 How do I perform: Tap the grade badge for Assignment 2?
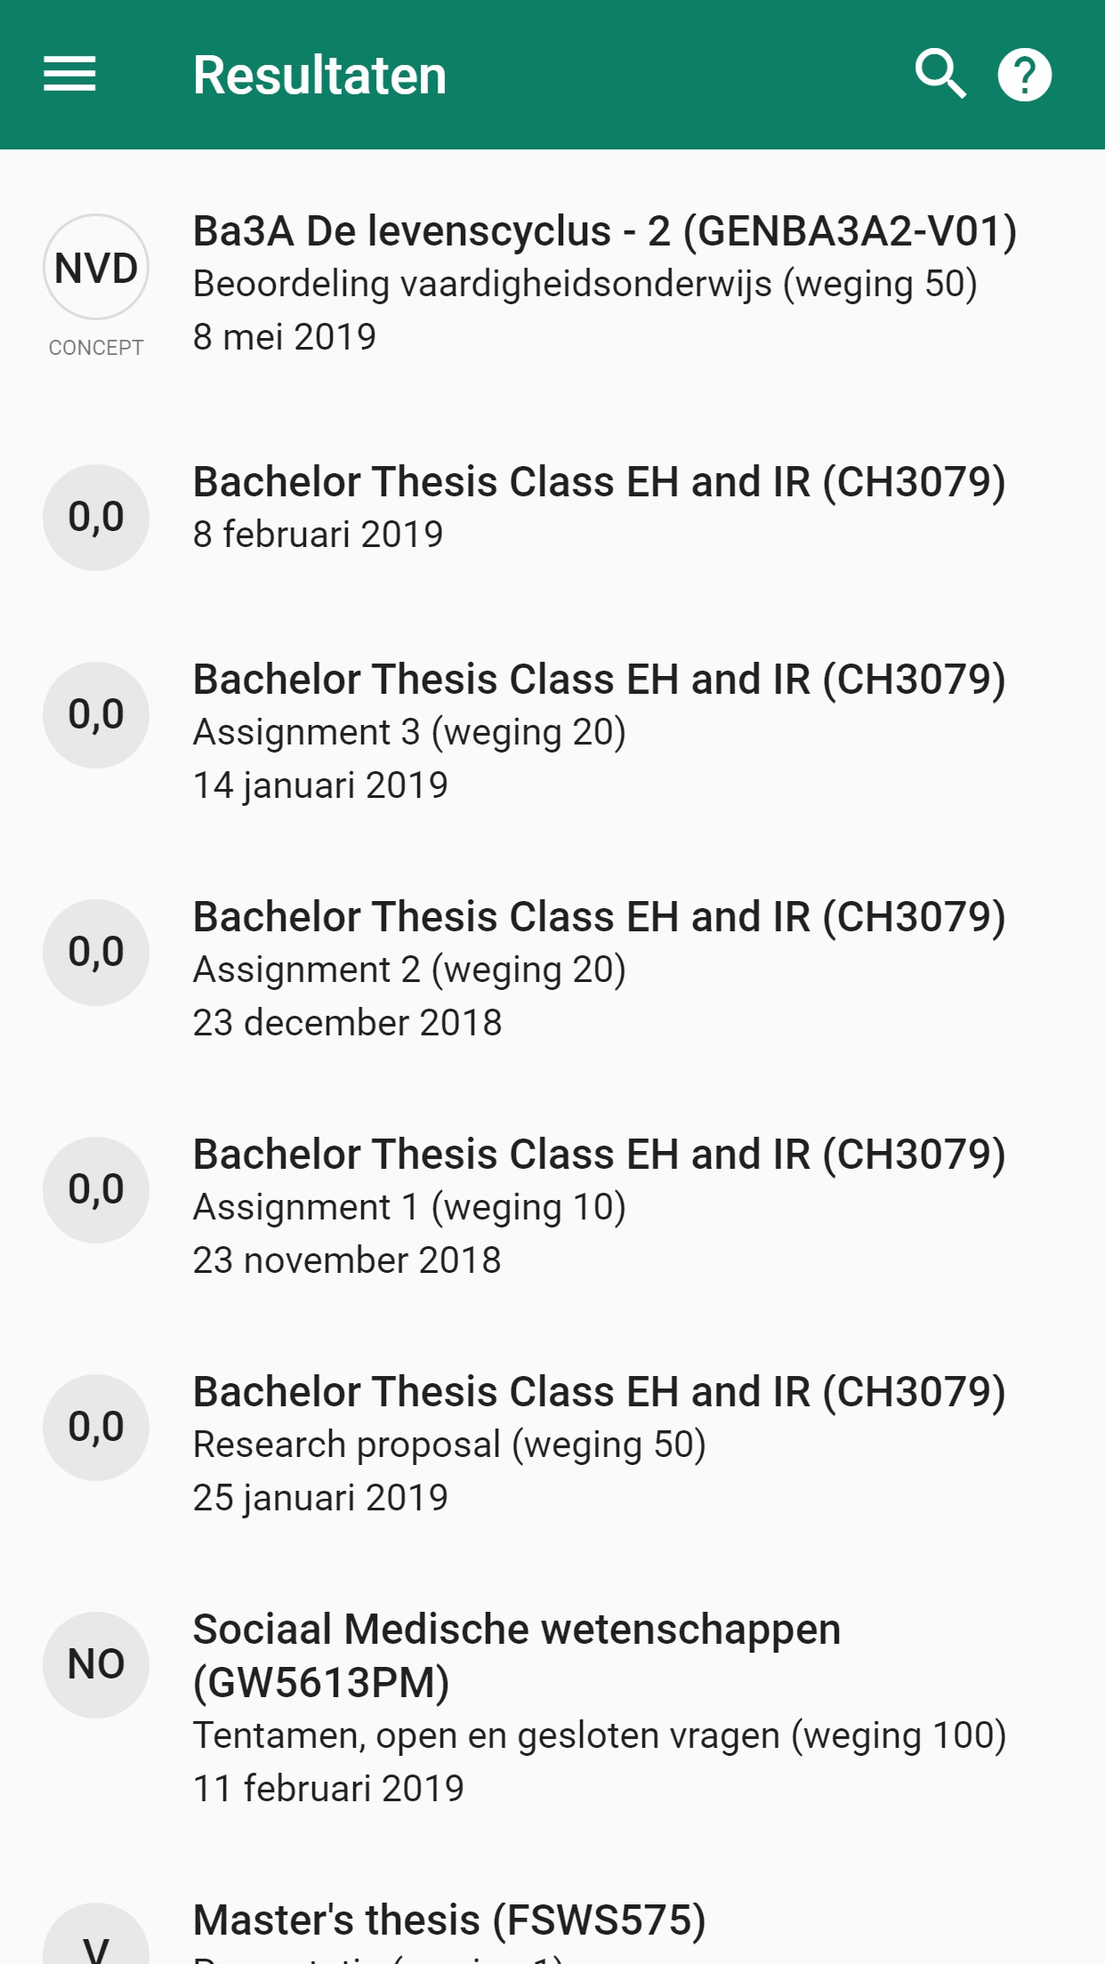click(96, 953)
